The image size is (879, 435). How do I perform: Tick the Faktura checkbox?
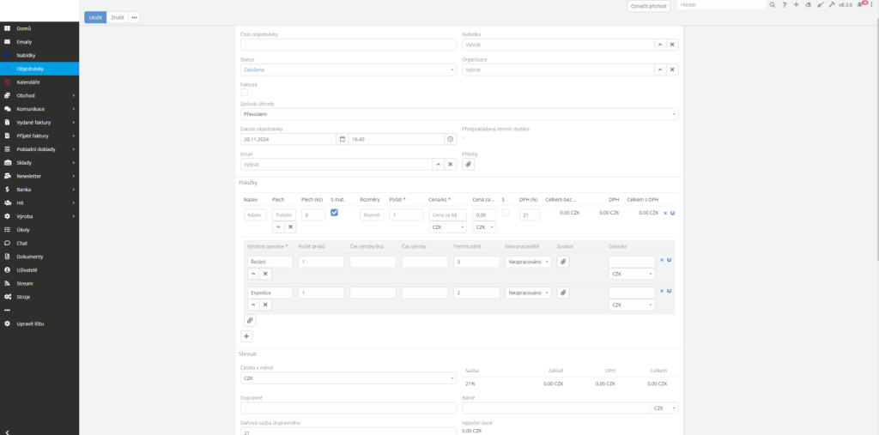pyautogui.click(x=245, y=93)
